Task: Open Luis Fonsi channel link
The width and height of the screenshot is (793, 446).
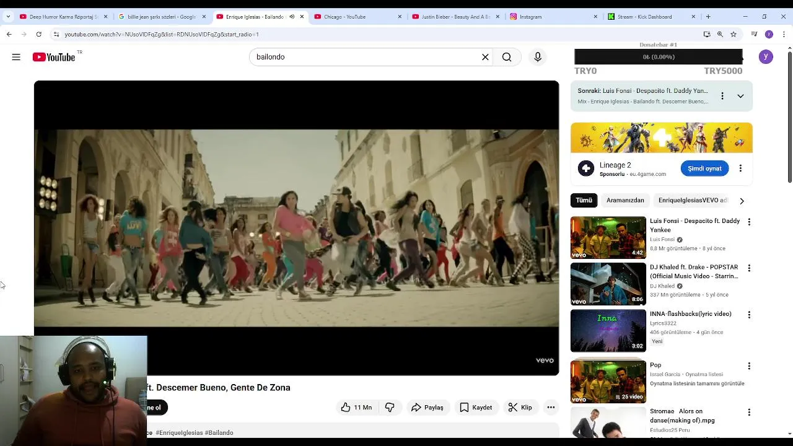Action: click(662, 239)
